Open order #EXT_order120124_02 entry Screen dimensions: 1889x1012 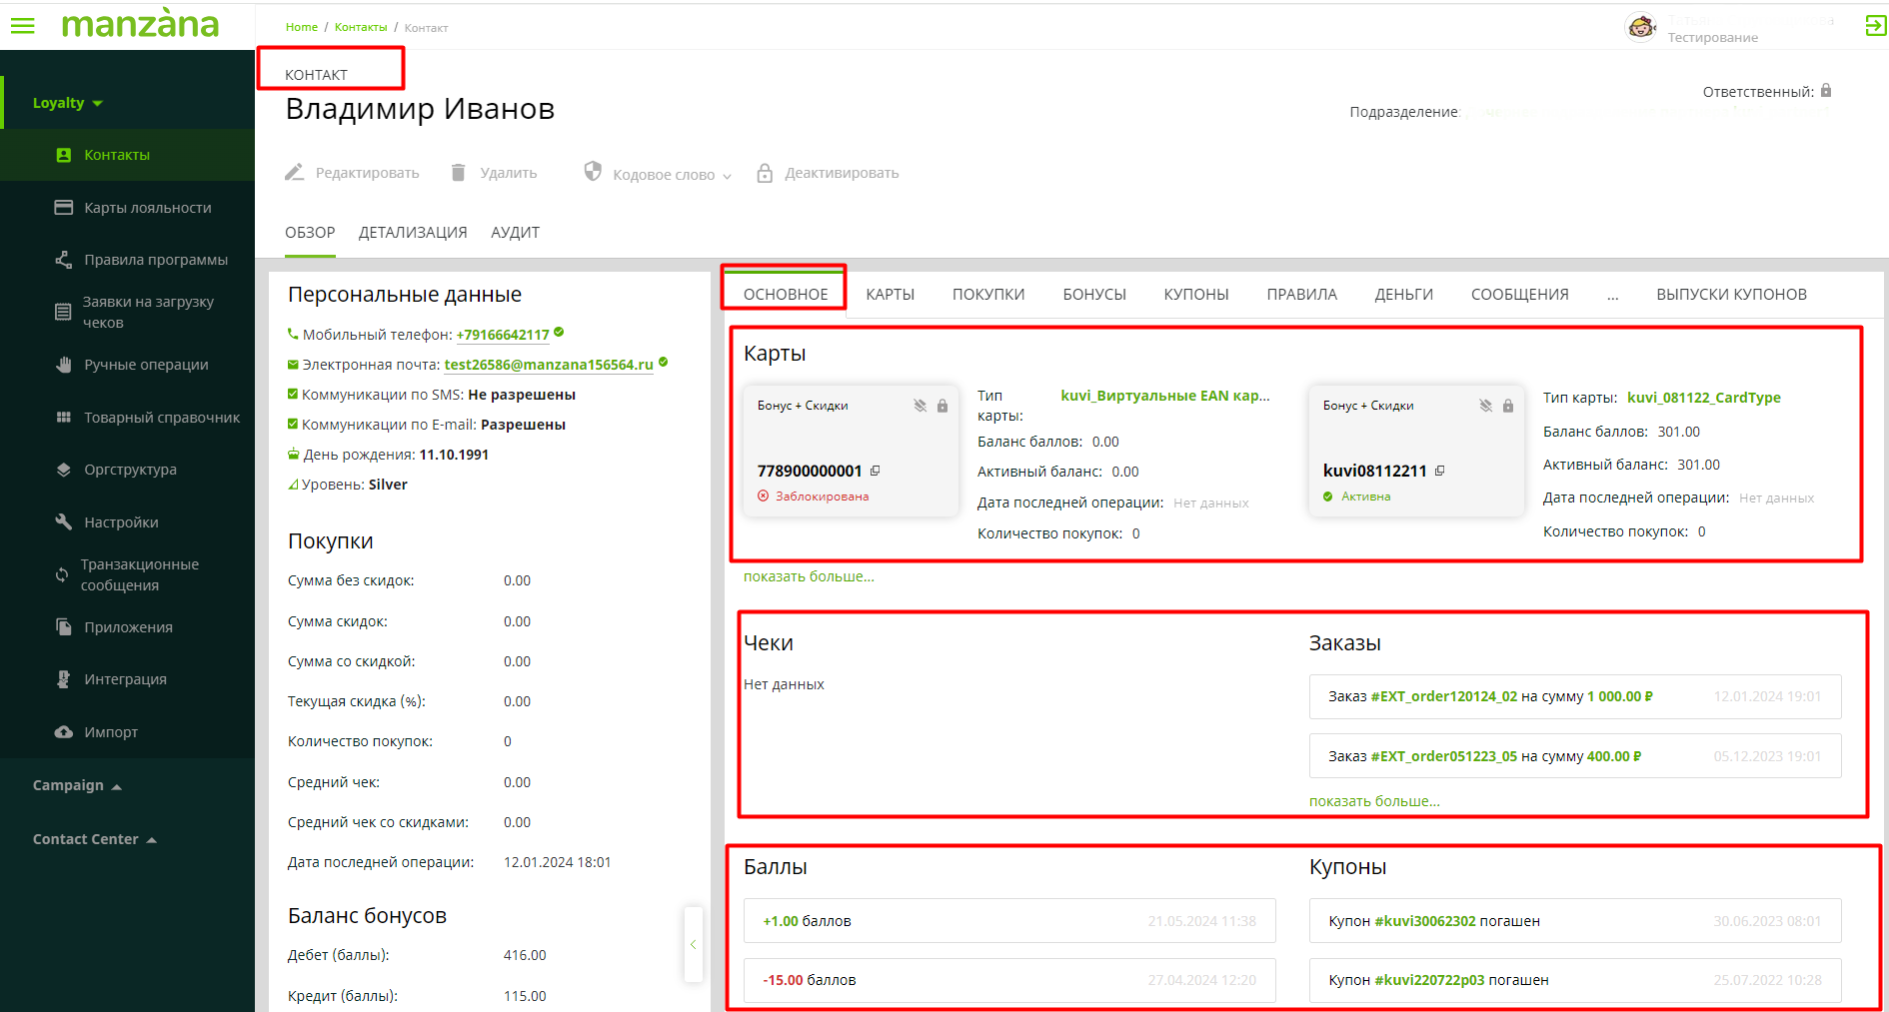click(x=1443, y=696)
